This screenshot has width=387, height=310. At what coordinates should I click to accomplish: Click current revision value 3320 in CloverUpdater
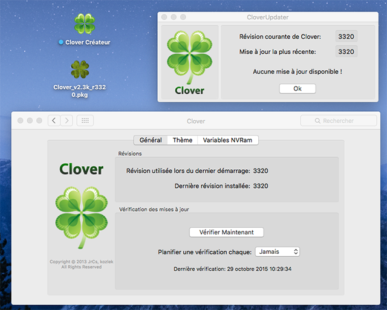coord(346,36)
